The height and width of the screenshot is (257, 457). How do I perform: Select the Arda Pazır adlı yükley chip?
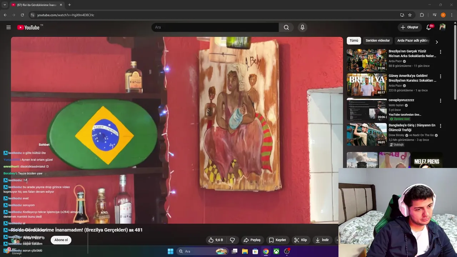coord(413,41)
